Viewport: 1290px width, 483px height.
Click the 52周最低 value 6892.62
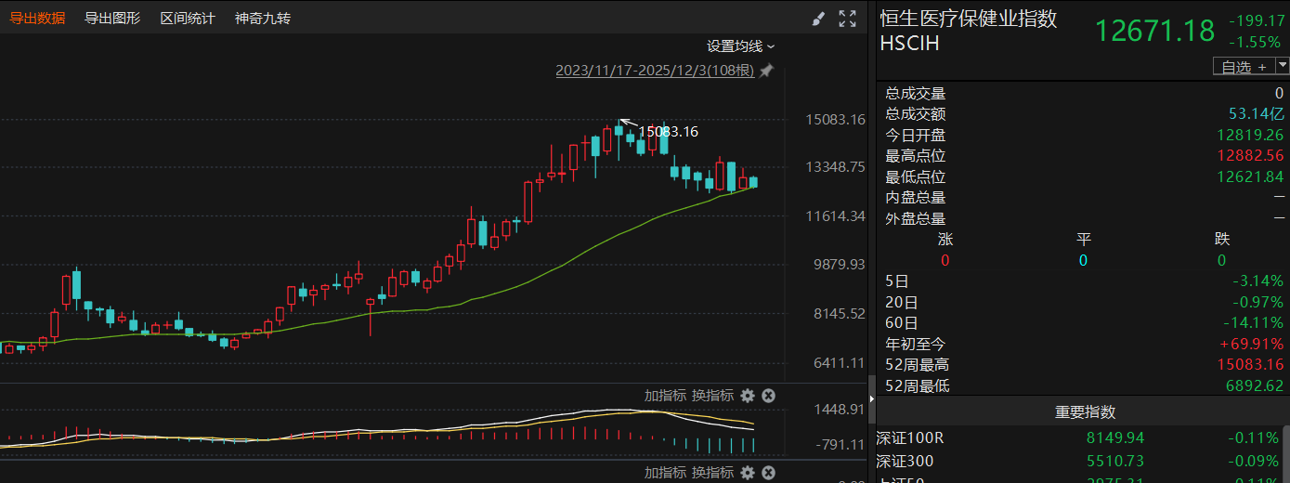(1255, 385)
